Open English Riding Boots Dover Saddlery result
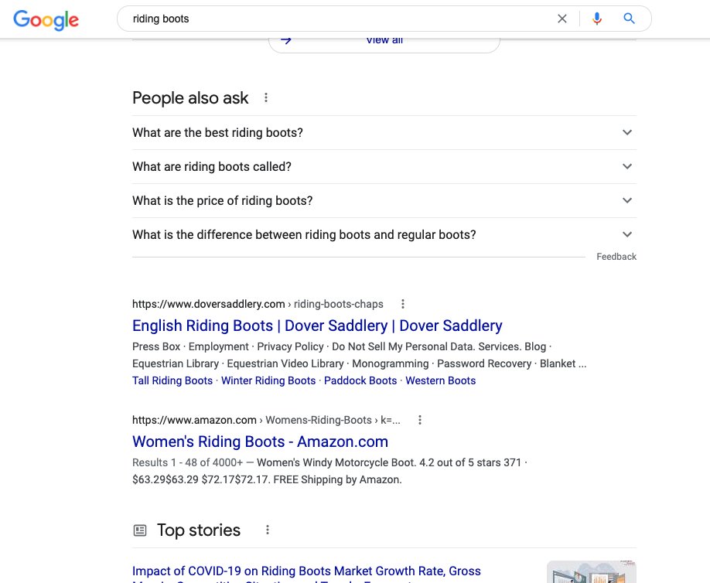 click(x=317, y=326)
